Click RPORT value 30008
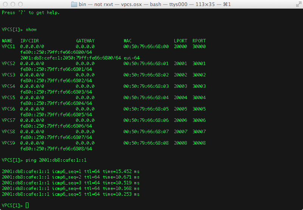The width and height of the screenshot is (303, 210). coord(199,143)
